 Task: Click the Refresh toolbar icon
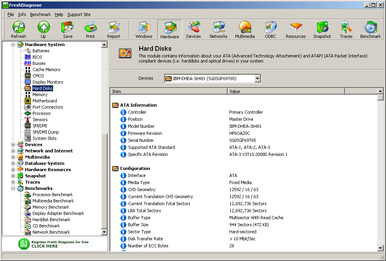[18, 30]
